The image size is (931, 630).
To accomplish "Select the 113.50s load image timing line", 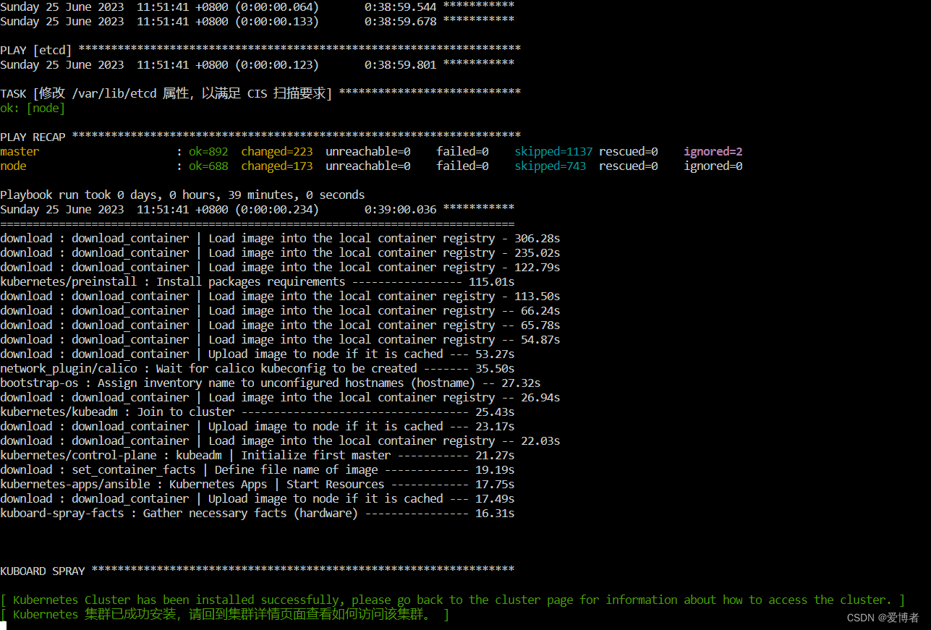I will click(280, 296).
